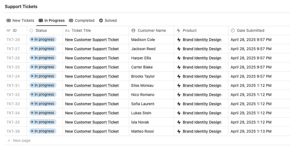Image resolution: width=290 pixels, height=155 pixels.
Task: Click the date cell for TKT-32
Action: tap(259, 95)
